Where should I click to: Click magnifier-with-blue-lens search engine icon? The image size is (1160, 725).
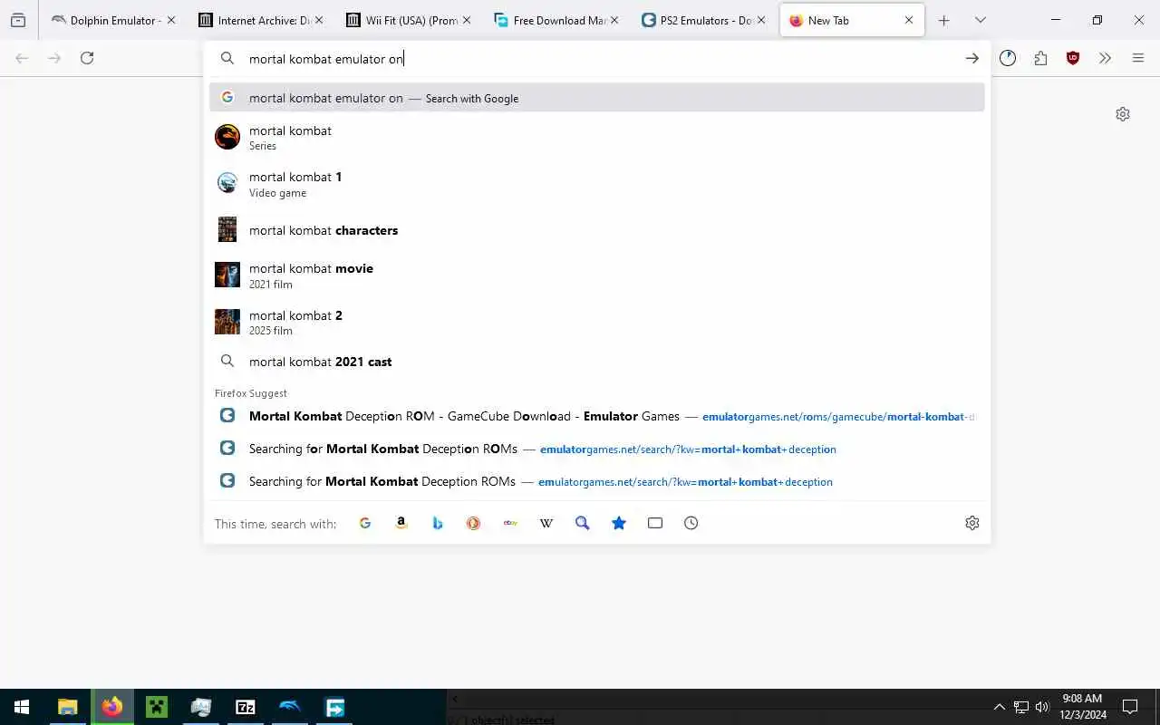click(x=583, y=523)
